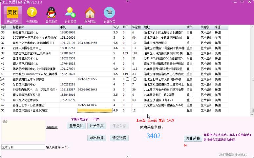The image size is (254, 158).
Task: Click the city list box showing 重庆
Action: pyautogui.click(x=23, y=130)
